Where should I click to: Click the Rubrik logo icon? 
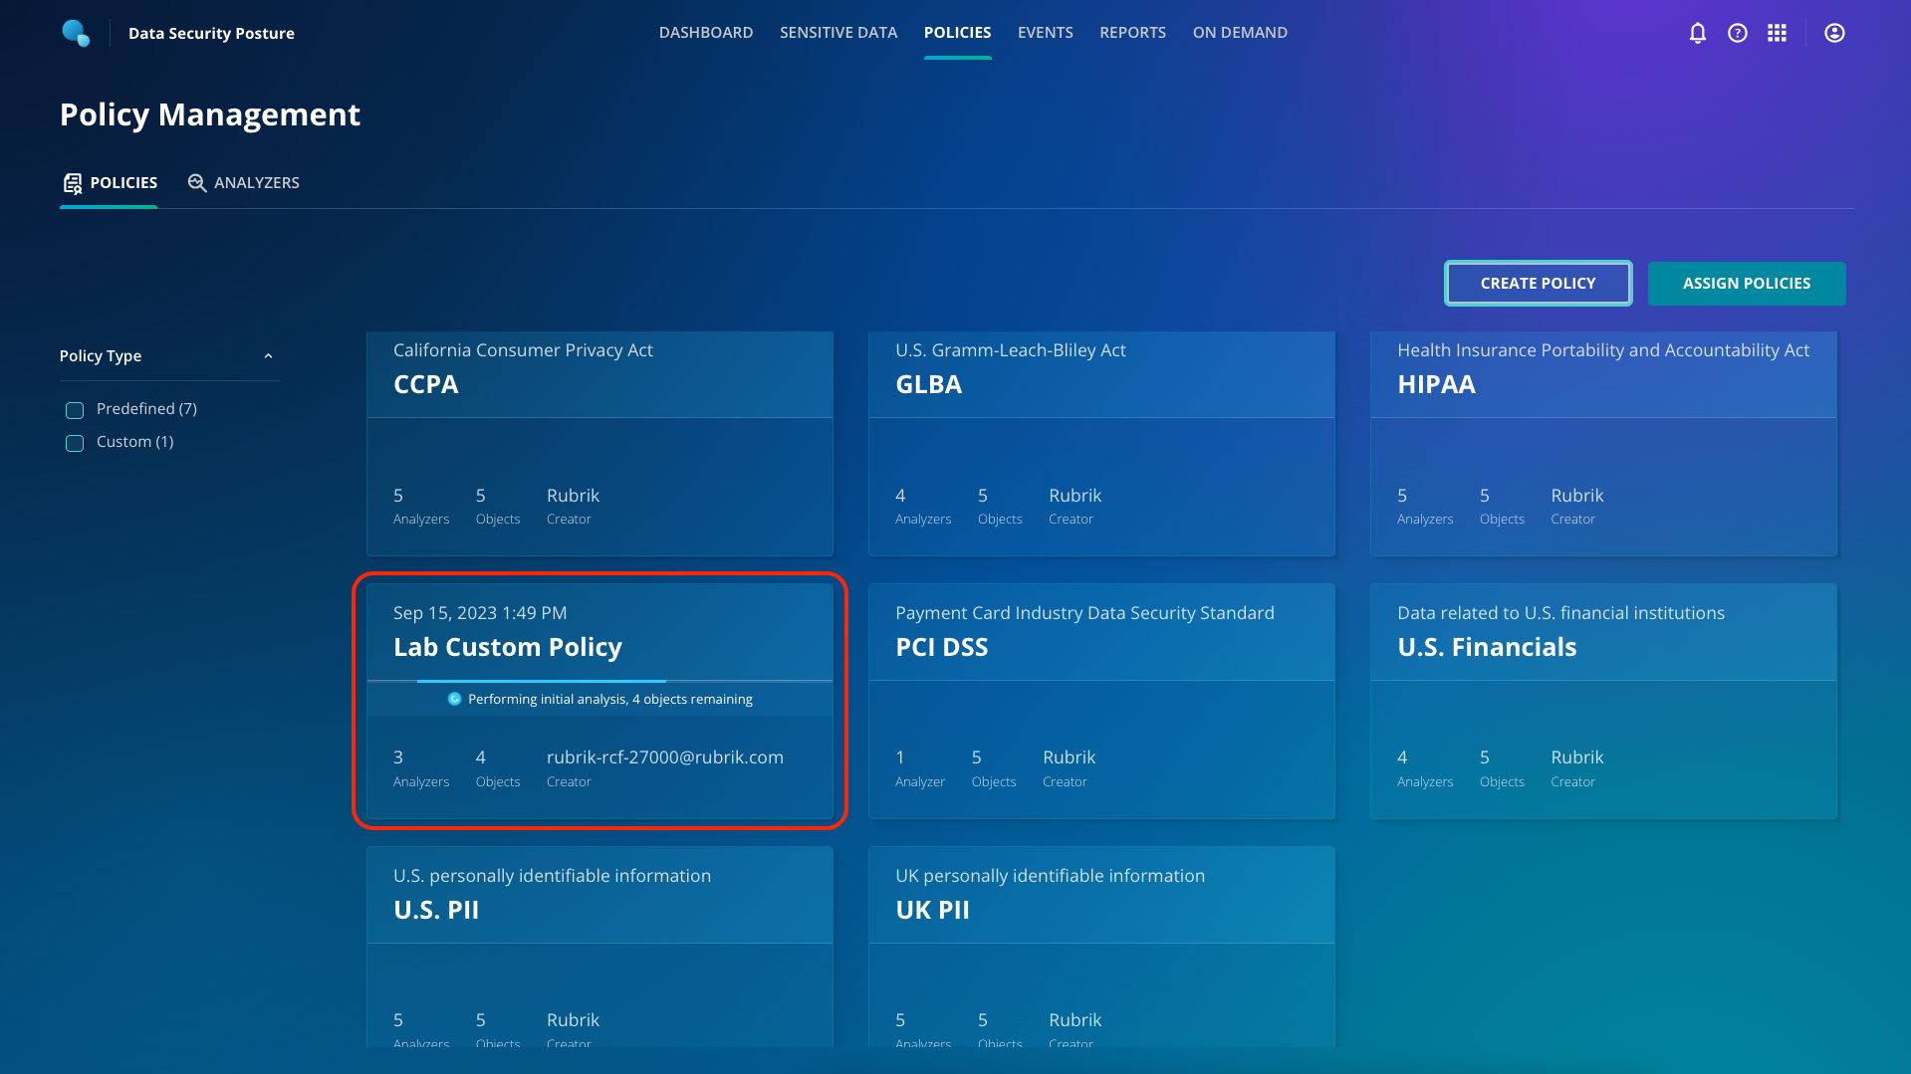(76, 33)
